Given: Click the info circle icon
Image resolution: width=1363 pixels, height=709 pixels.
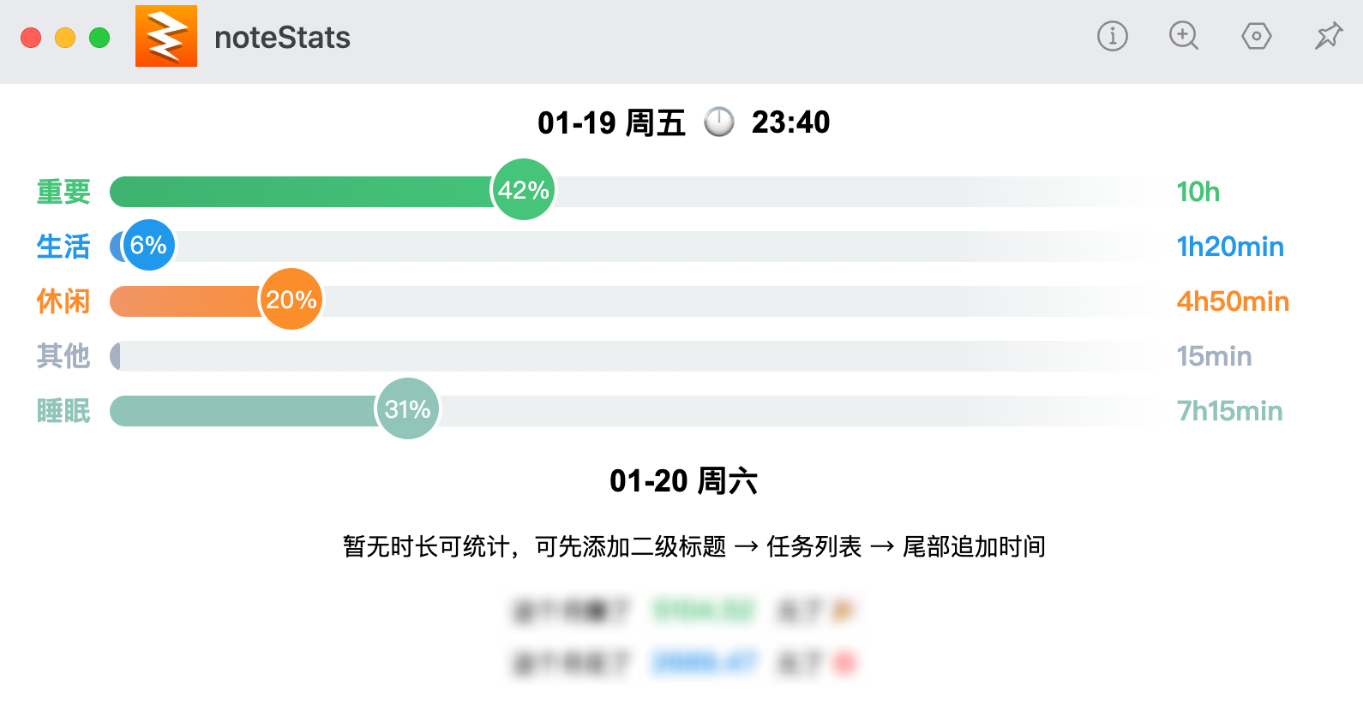Looking at the screenshot, I should pyautogui.click(x=1112, y=36).
